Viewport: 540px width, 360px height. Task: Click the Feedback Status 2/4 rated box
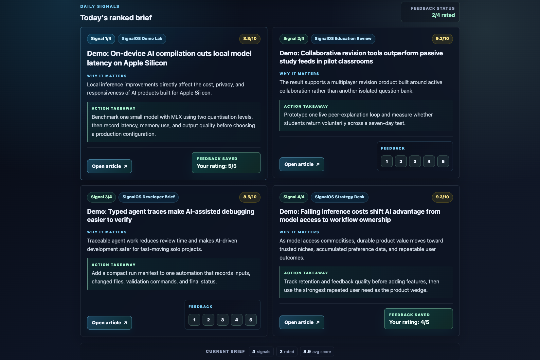[430, 12]
